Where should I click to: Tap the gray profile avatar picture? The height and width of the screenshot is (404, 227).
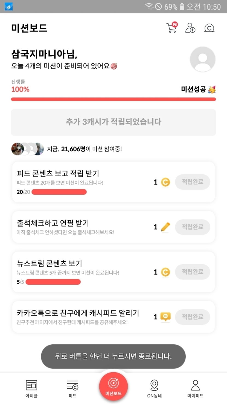click(x=203, y=59)
